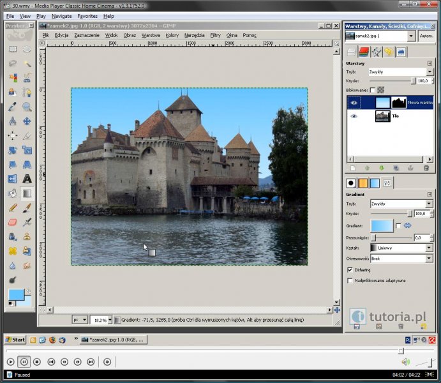
Task: Select the Rectangle Select tool
Action: click(13, 49)
